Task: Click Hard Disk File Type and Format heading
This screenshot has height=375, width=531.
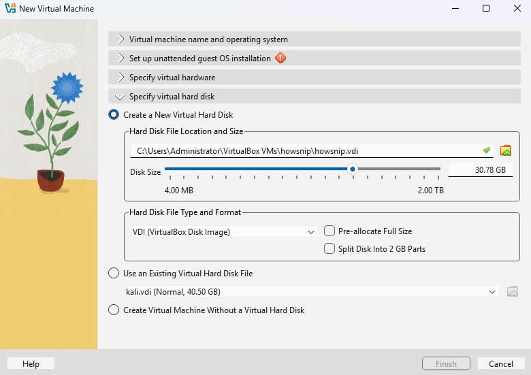Action: [x=185, y=212]
